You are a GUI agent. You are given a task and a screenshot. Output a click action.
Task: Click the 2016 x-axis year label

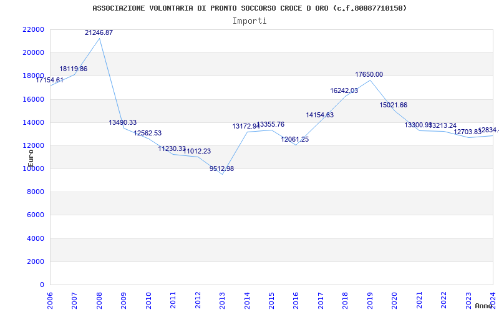[296, 300]
